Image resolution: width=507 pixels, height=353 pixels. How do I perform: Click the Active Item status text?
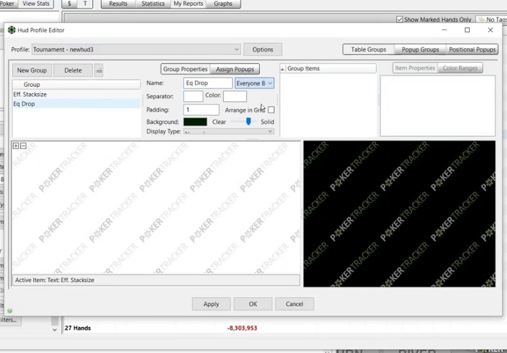(55, 280)
